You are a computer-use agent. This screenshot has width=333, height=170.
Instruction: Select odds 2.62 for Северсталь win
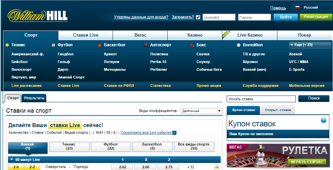tap(122, 167)
